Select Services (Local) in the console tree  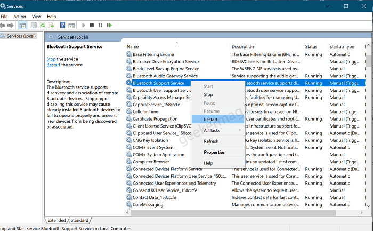pos(21,36)
